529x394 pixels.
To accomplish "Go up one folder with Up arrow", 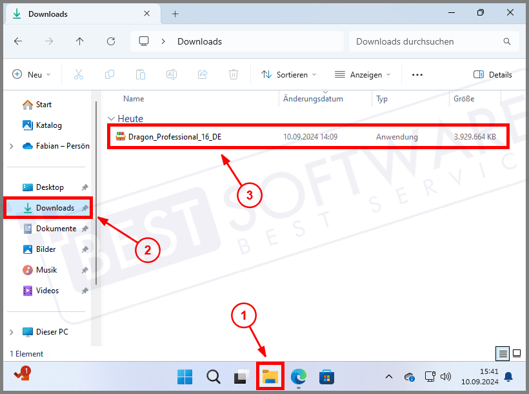I will tap(79, 41).
